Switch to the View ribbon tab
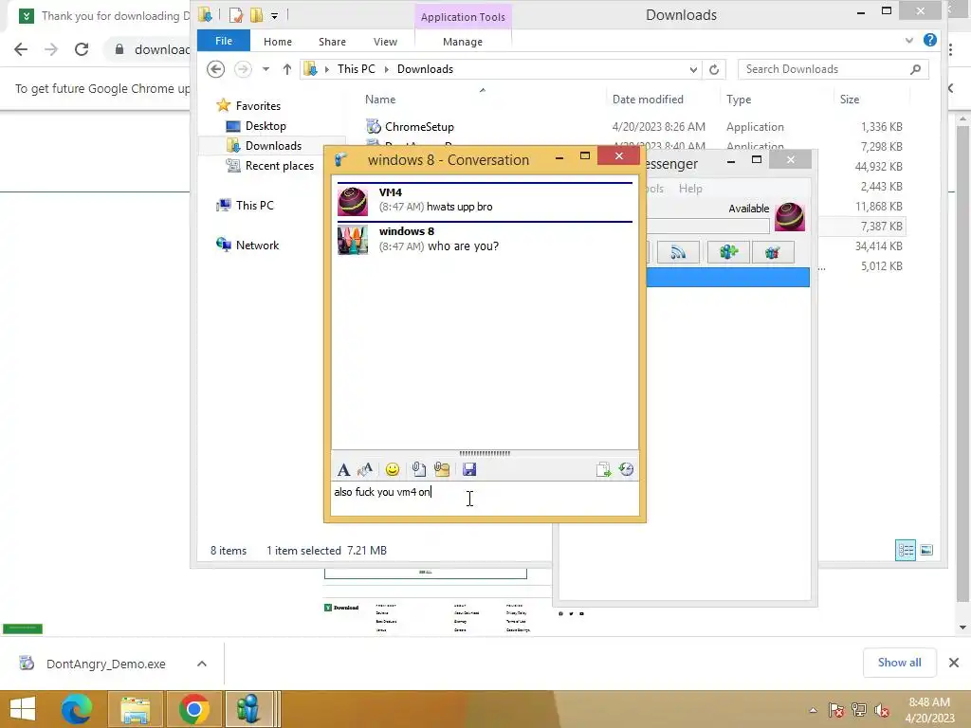This screenshot has height=728, width=971. 385,42
